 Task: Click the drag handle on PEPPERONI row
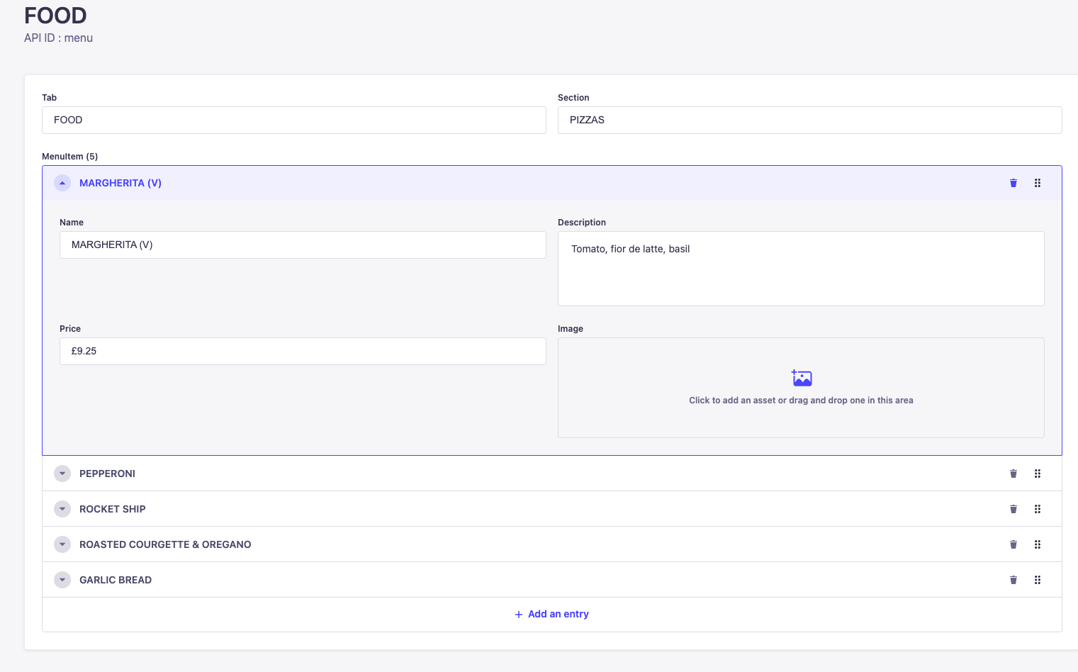pos(1037,474)
